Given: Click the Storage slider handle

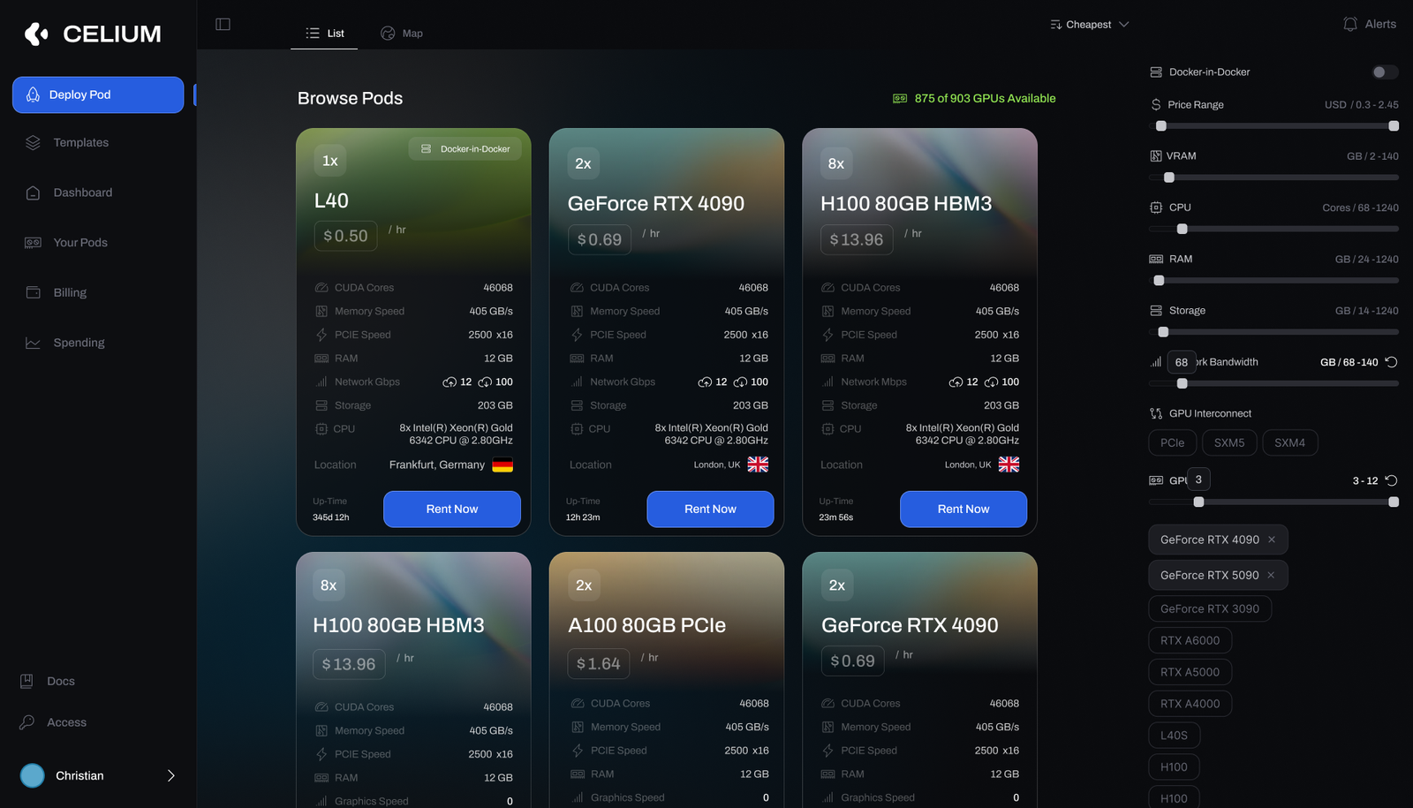Looking at the screenshot, I should 1163,332.
